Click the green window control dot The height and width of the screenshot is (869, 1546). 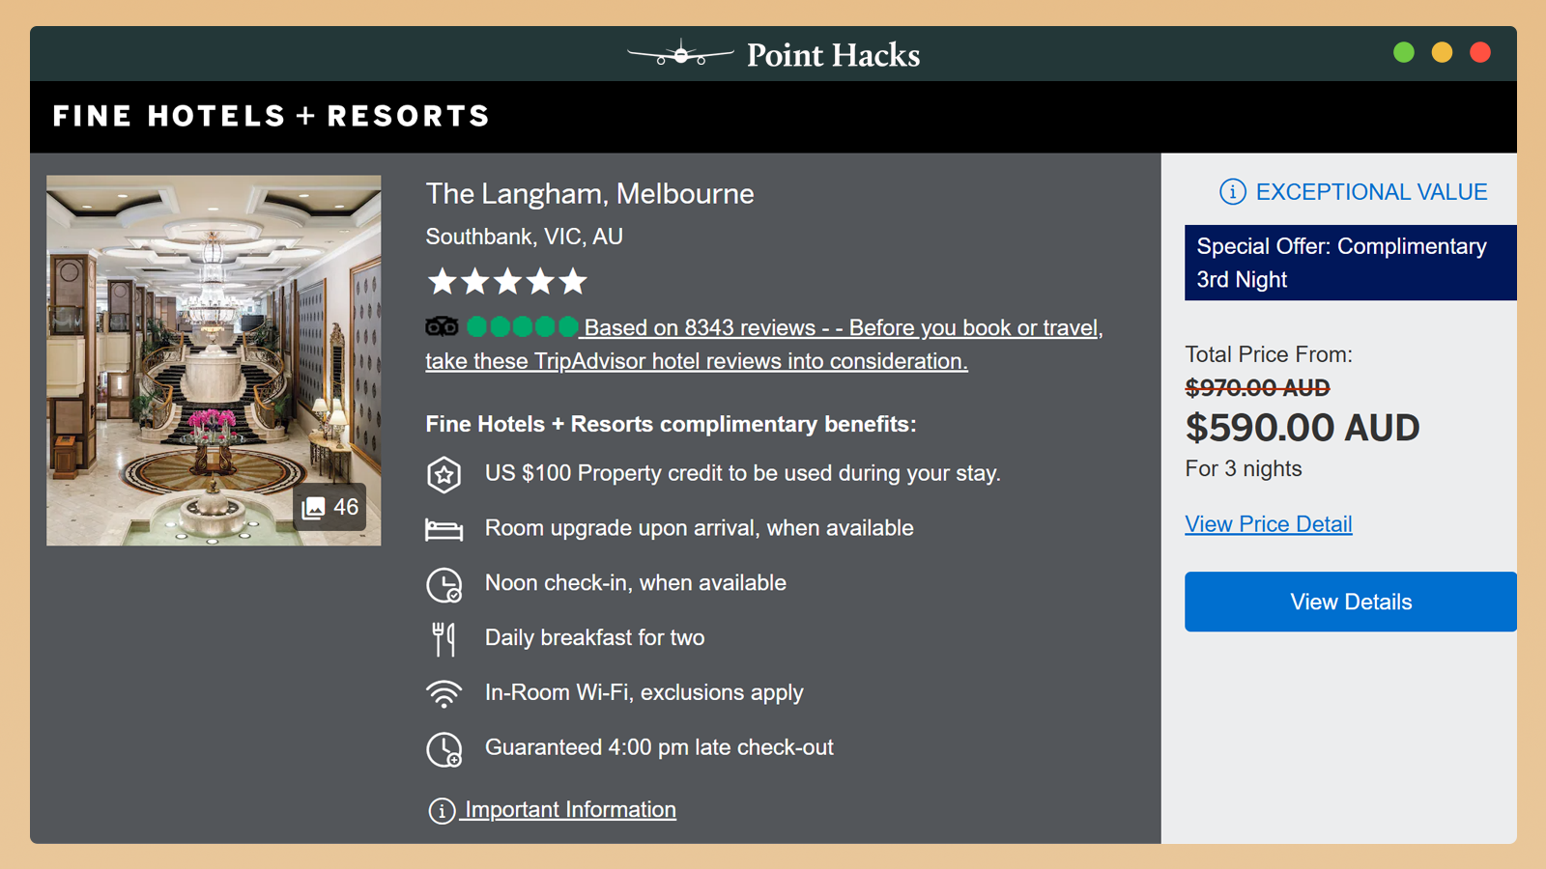coord(1403,53)
